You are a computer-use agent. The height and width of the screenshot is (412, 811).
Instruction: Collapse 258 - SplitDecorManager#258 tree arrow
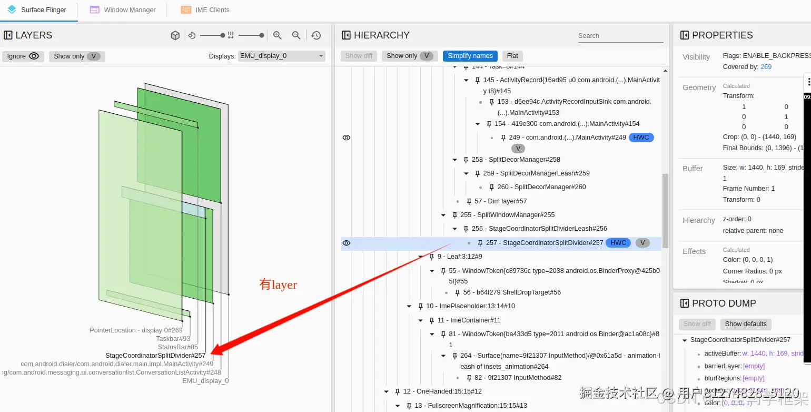tap(454, 160)
